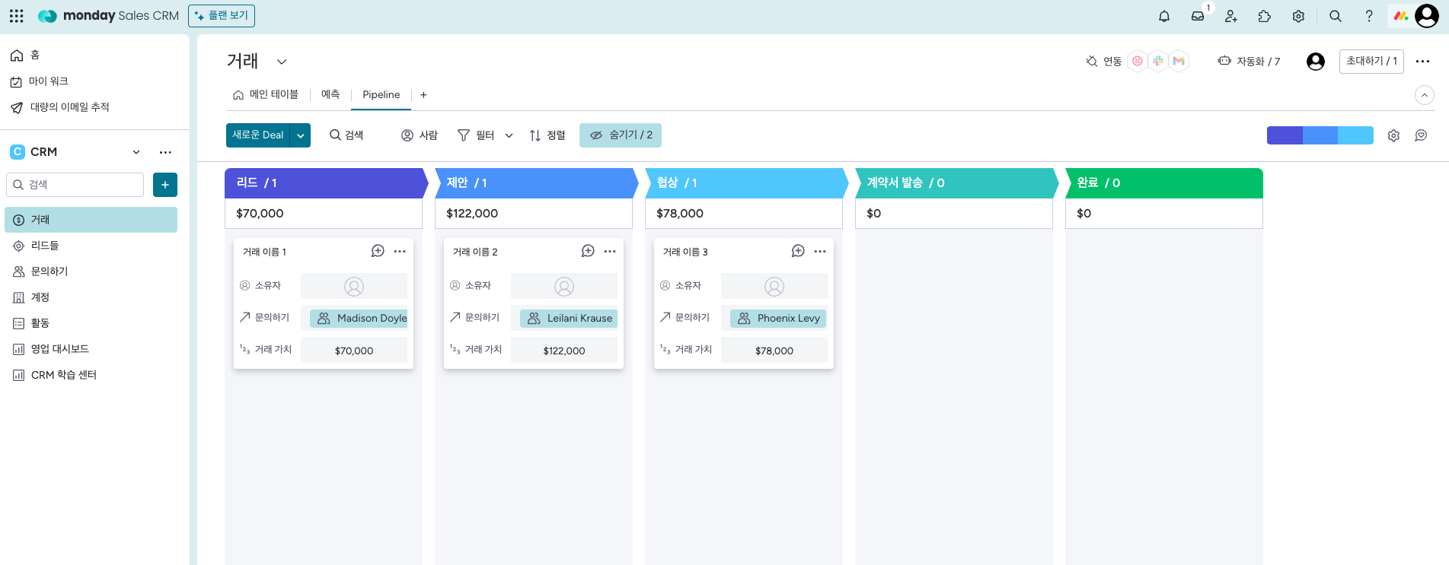Click the 플랜 보기 button
Screen dimensions: 1449x565
pos(222,16)
